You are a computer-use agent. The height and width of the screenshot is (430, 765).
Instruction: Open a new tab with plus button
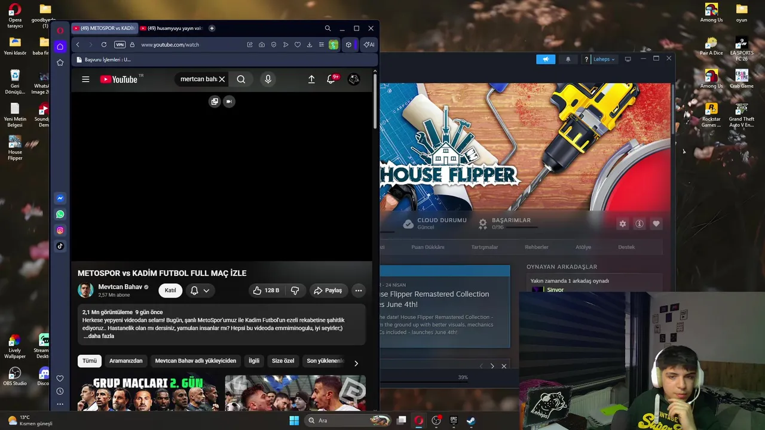pos(212,28)
